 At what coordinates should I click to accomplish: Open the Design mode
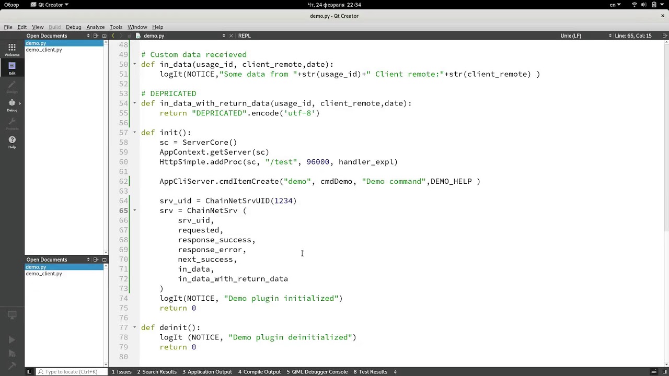click(x=12, y=87)
